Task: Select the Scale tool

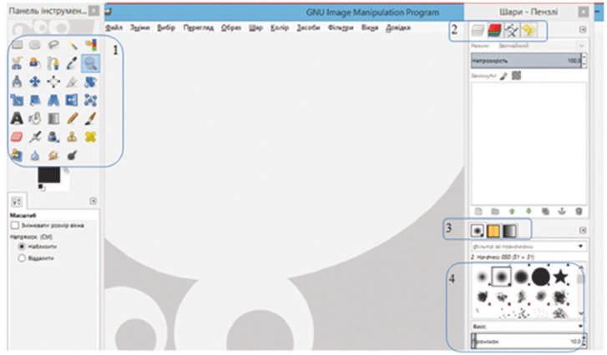Action: [17, 100]
